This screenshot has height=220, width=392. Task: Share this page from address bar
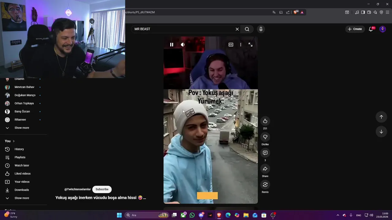(x=288, y=12)
